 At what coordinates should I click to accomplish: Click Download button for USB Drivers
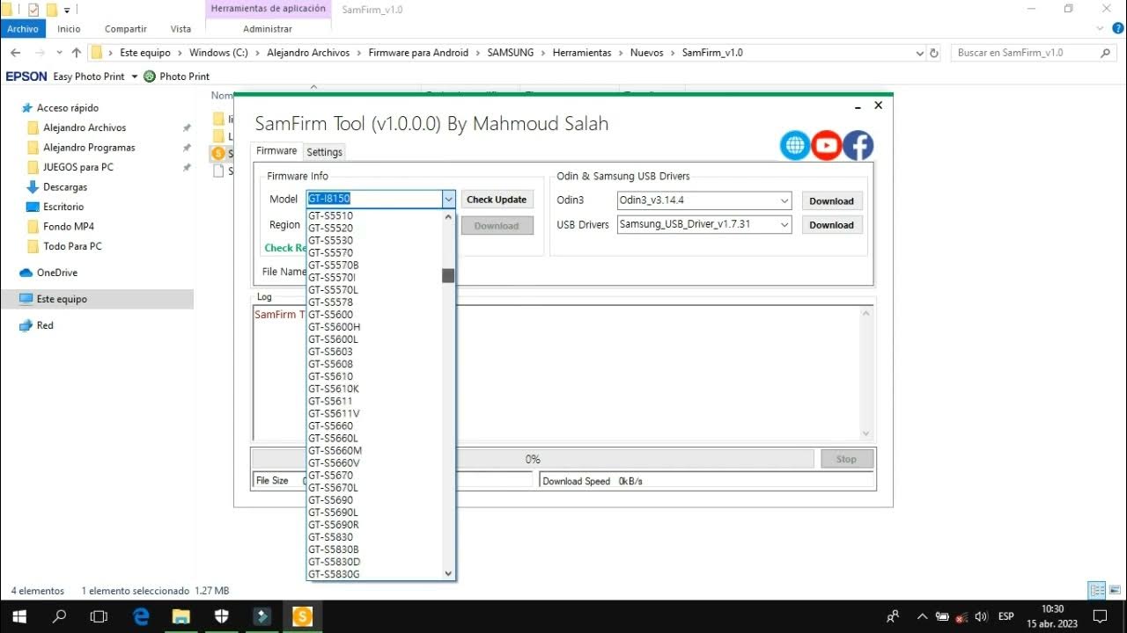[831, 224]
